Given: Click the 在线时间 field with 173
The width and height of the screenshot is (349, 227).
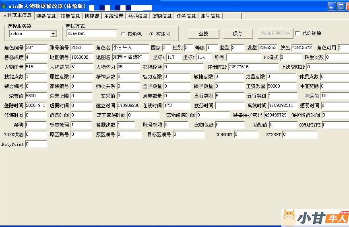Looking at the screenshot, I should [x=177, y=106].
